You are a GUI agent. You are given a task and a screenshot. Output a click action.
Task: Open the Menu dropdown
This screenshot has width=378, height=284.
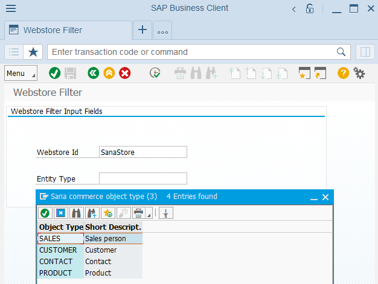21,73
